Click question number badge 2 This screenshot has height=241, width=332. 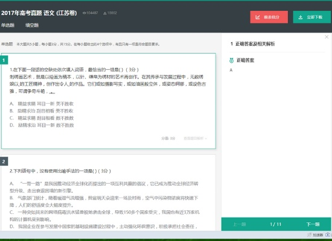[x=4, y=161]
